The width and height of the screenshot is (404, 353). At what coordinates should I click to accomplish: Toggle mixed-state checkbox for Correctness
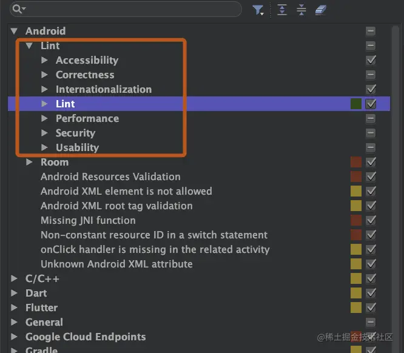[x=371, y=75]
